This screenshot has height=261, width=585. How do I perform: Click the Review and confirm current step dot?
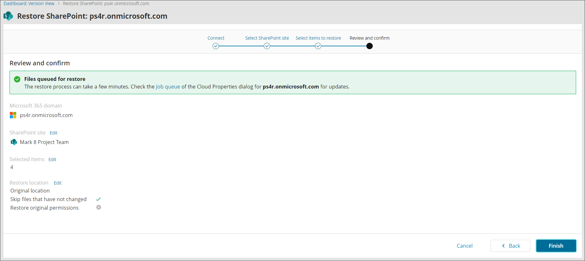pyautogui.click(x=369, y=46)
